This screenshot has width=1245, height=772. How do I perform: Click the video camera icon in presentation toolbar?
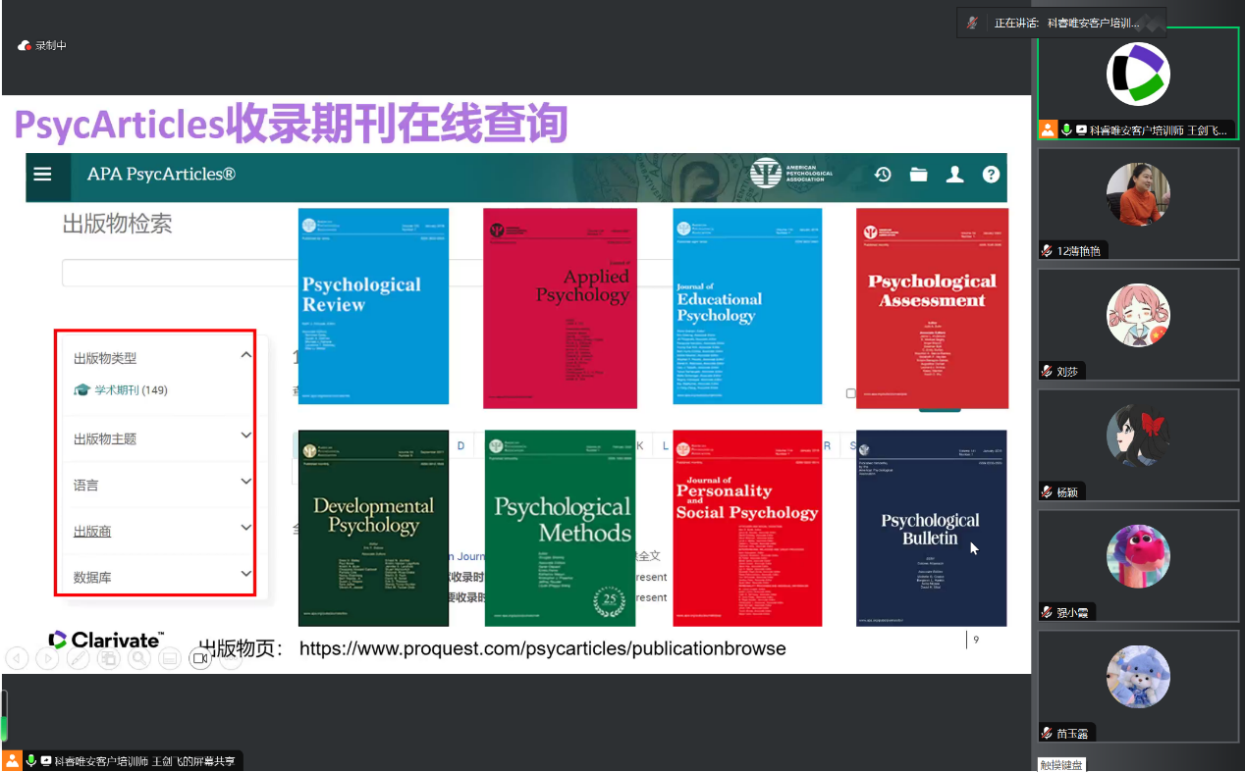200,659
